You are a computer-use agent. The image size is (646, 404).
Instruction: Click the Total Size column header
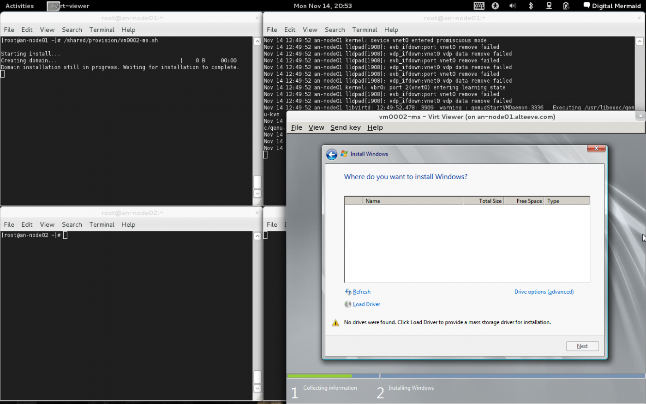(x=484, y=201)
